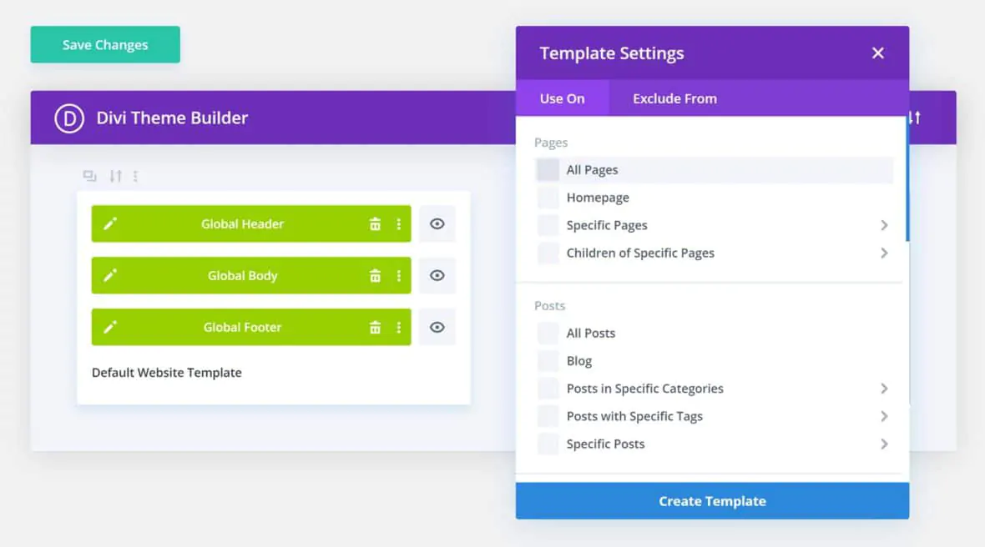
Task: Click the Save Changes button
Action: click(x=105, y=45)
